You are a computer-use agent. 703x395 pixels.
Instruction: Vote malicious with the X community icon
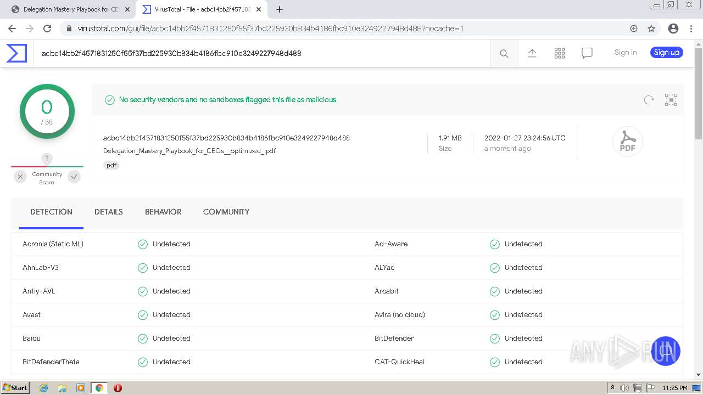pyautogui.click(x=20, y=177)
